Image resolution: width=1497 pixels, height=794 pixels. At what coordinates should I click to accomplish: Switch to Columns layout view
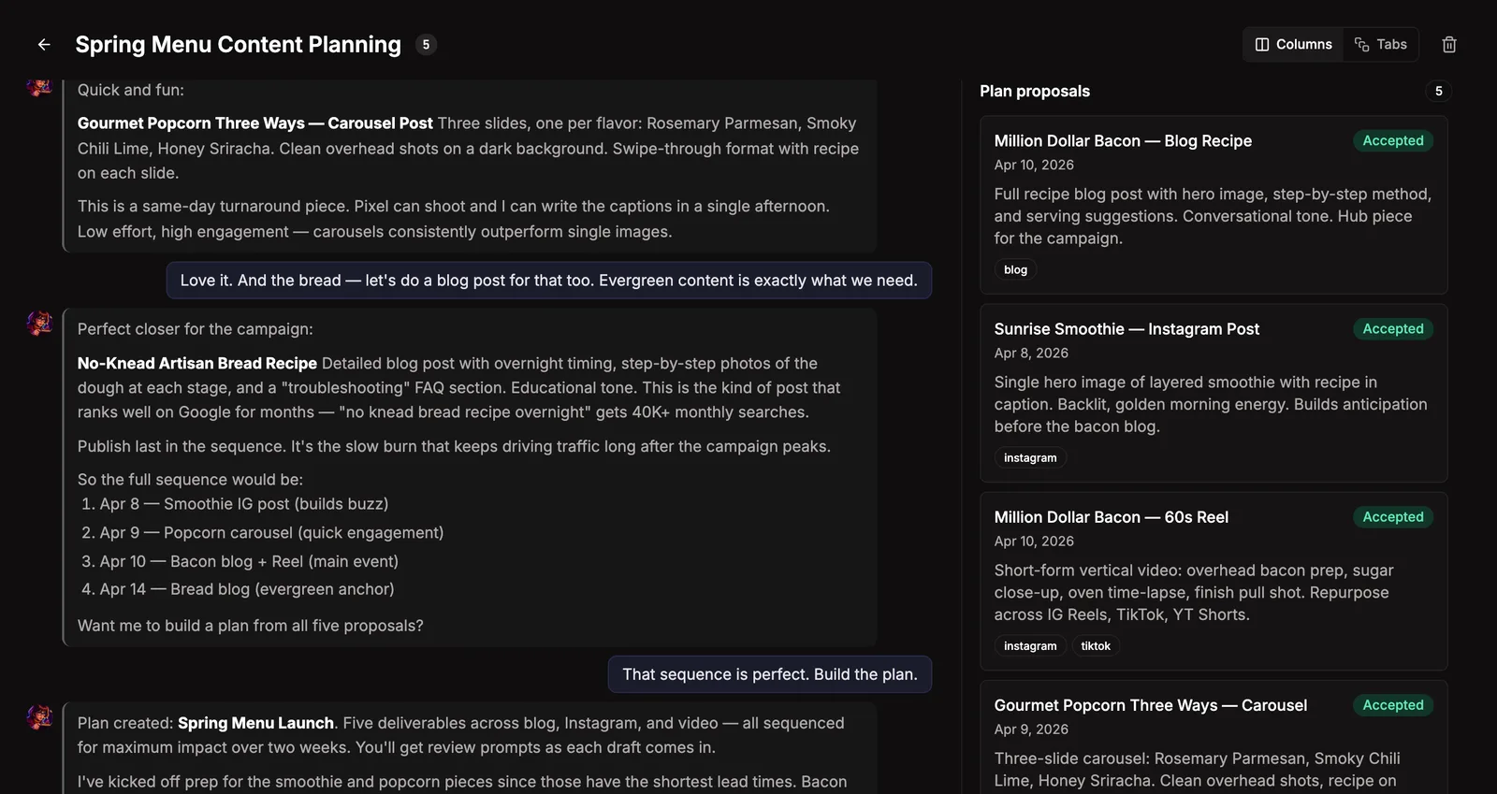tap(1294, 44)
